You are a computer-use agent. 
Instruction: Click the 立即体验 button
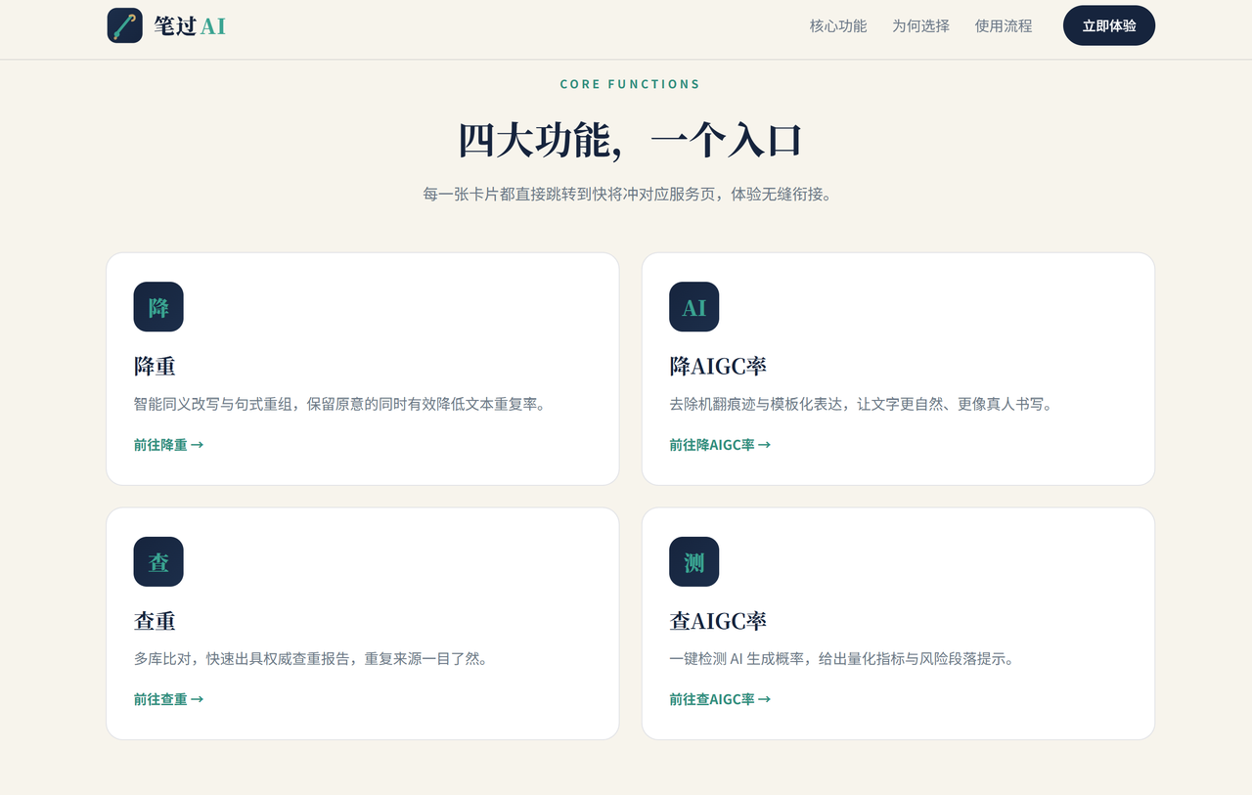pyautogui.click(x=1109, y=25)
